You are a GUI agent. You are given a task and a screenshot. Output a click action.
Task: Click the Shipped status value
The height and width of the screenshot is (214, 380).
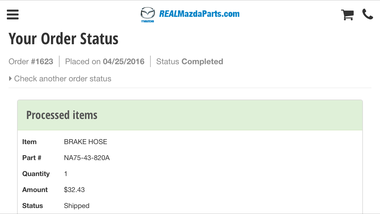coord(77,206)
